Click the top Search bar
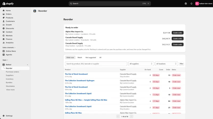Image resolution: width=213 pixels, height=119 pixels. (110, 4)
